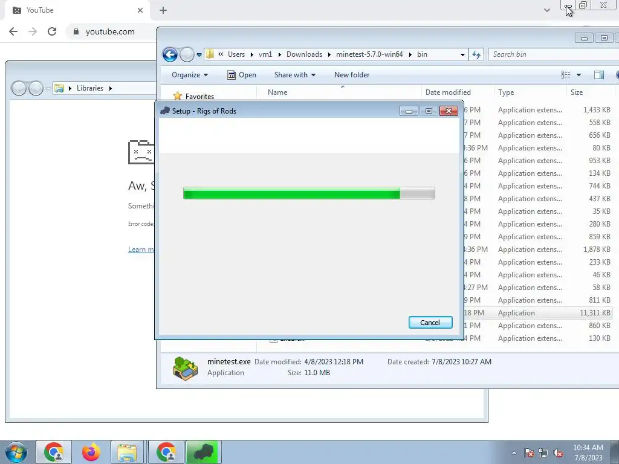Open recent locations dropdown in bin Explorer
This screenshot has width=619, height=464.
click(x=199, y=55)
